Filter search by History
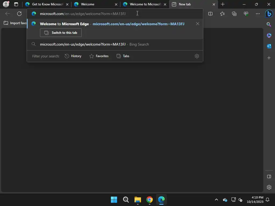Screen dimensions: 275x206 tap(73, 56)
